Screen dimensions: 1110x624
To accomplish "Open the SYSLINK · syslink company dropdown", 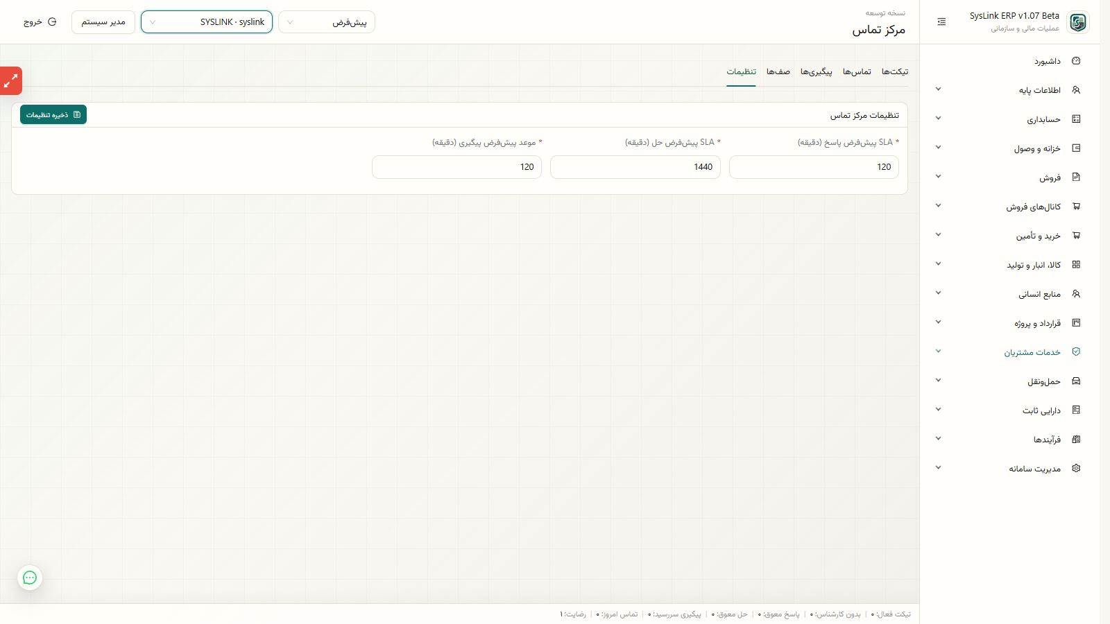I will click(207, 22).
